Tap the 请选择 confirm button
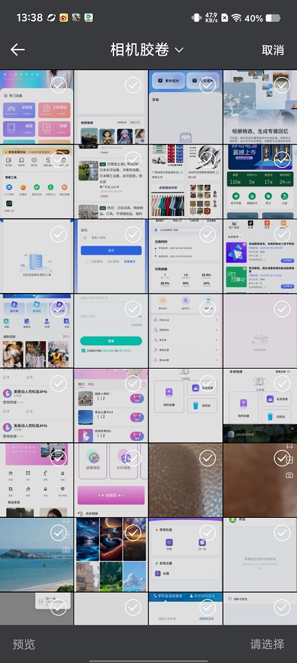 [267, 644]
